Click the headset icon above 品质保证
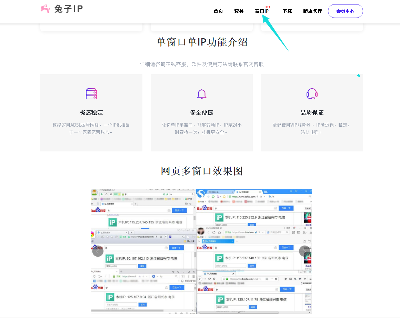 pyautogui.click(x=312, y=94)
